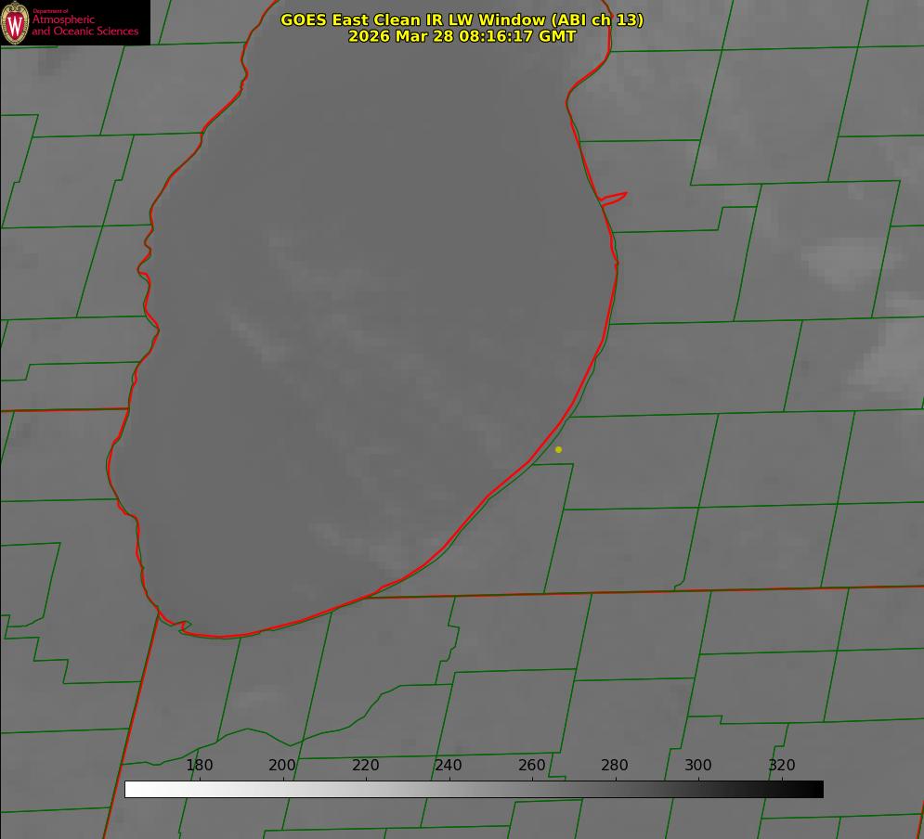The image size is (924, 839).
Task: Click the 300 colorbar label
Action: coord(698,765)
